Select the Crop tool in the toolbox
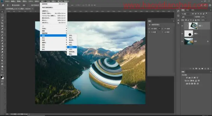Viewport: 212px width, 116px height. point(2,23)
